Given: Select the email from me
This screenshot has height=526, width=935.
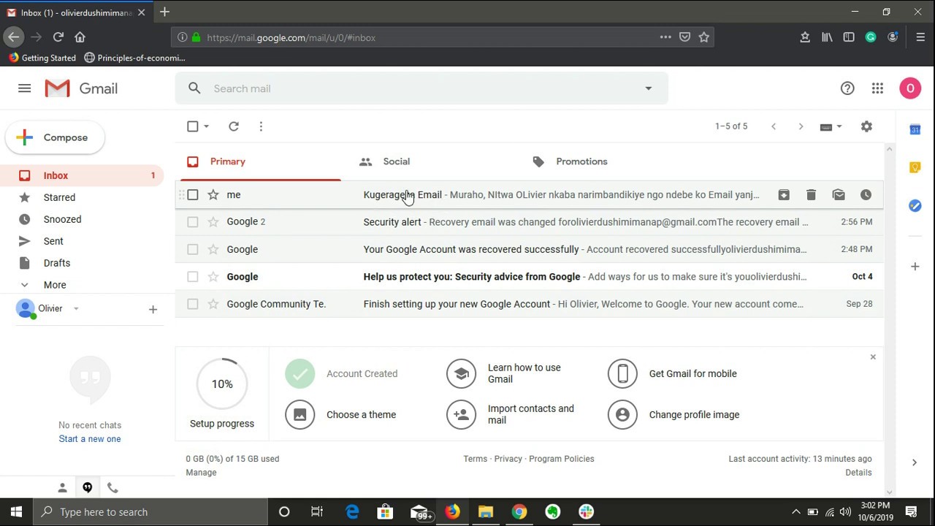Looking at the screenshot, I should coord(193,195).
